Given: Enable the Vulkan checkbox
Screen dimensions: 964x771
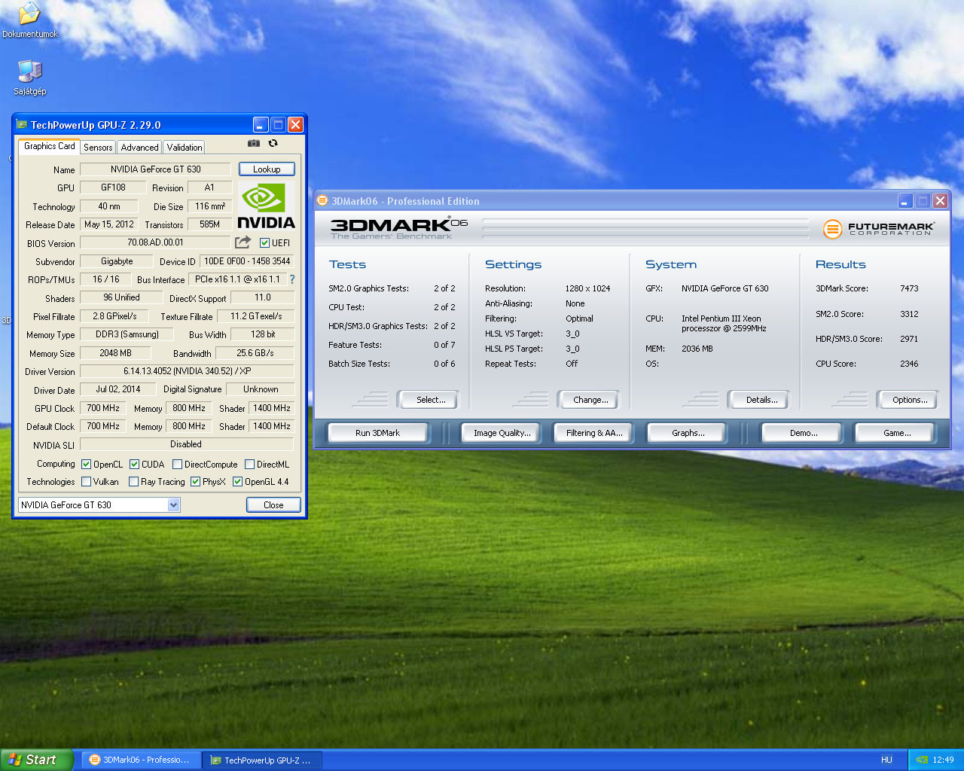Looking at the screenshot, I should 86,482.
